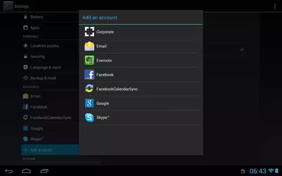Open Language & input settings

click(x=45, y=67)
